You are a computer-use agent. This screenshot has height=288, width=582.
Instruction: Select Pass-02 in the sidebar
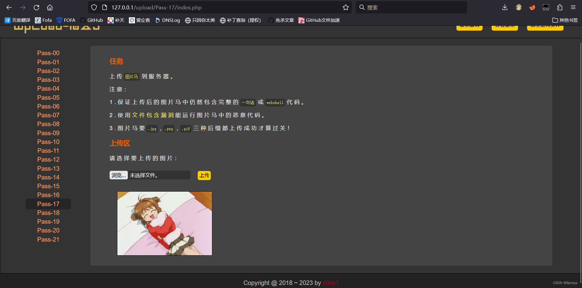pos(48,71)
